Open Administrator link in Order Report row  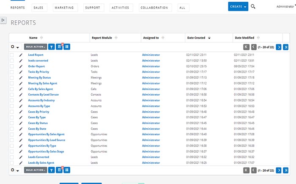[x=151, y=66]
